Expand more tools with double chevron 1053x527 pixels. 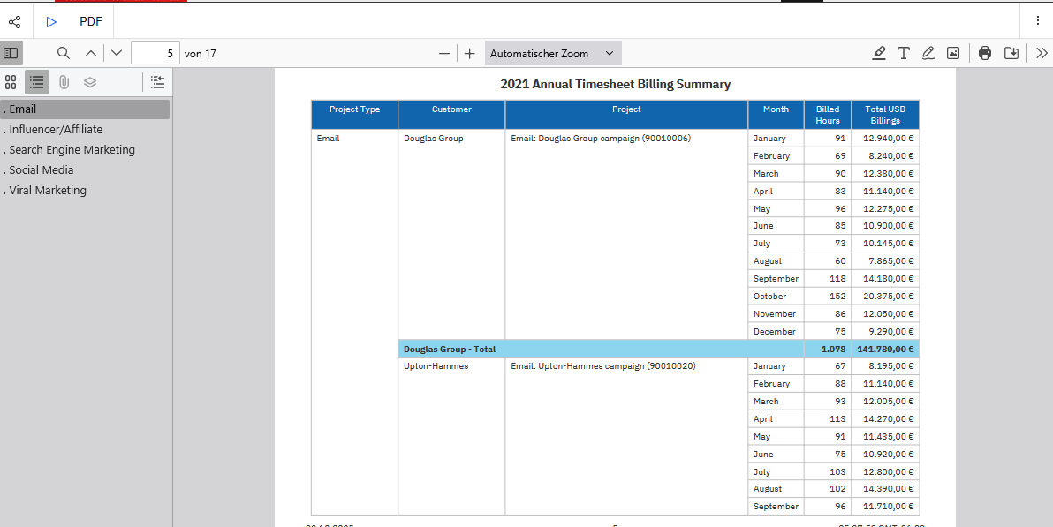coord(1042,53)
